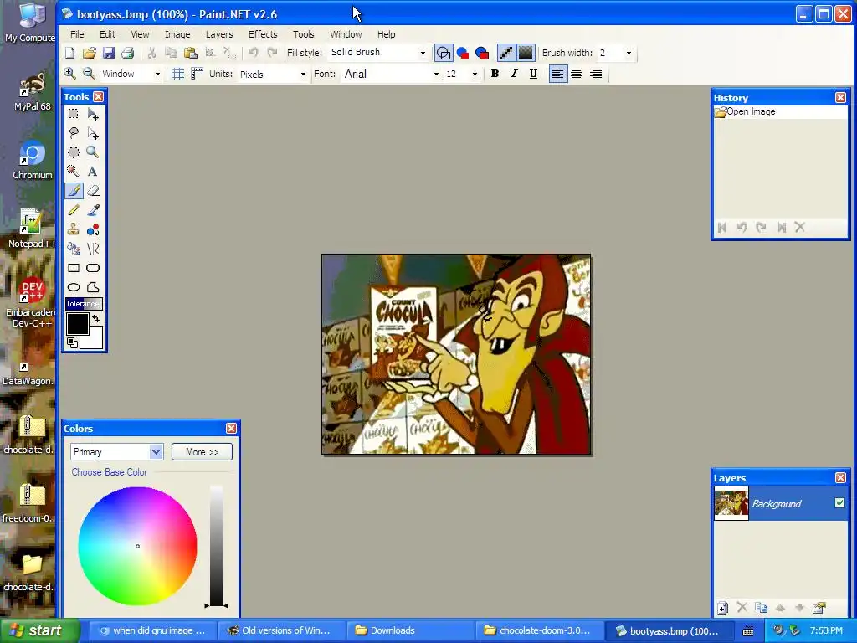857x643 pixels.
Task: Select the Pencil tool
Action: click(74, 210)
